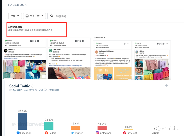This screenshot has height=136, width=185.
Task: Click the Woeta La advertiser avatar
Action: [6, 51]
